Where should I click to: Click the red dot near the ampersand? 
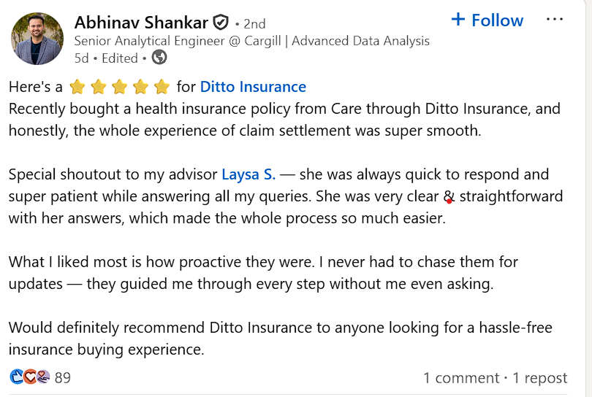449,201
